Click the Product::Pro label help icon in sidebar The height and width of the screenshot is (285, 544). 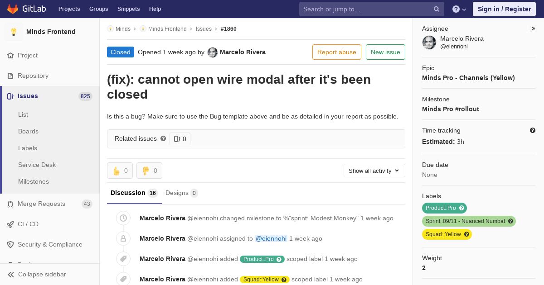[x=461, y=208]
